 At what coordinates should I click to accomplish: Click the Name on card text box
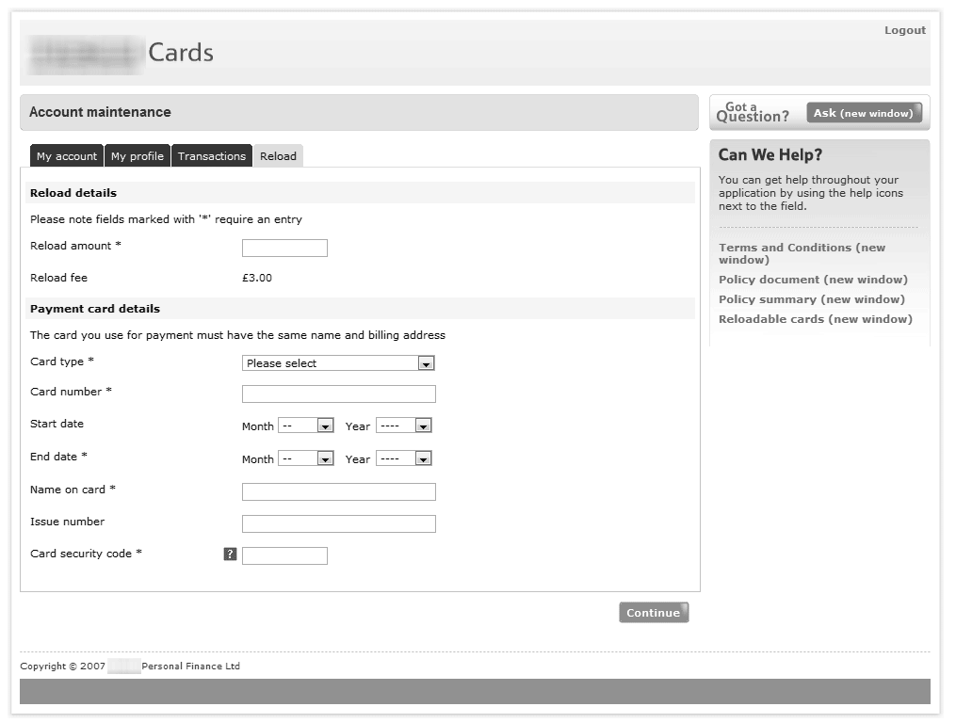pos(339,492)
